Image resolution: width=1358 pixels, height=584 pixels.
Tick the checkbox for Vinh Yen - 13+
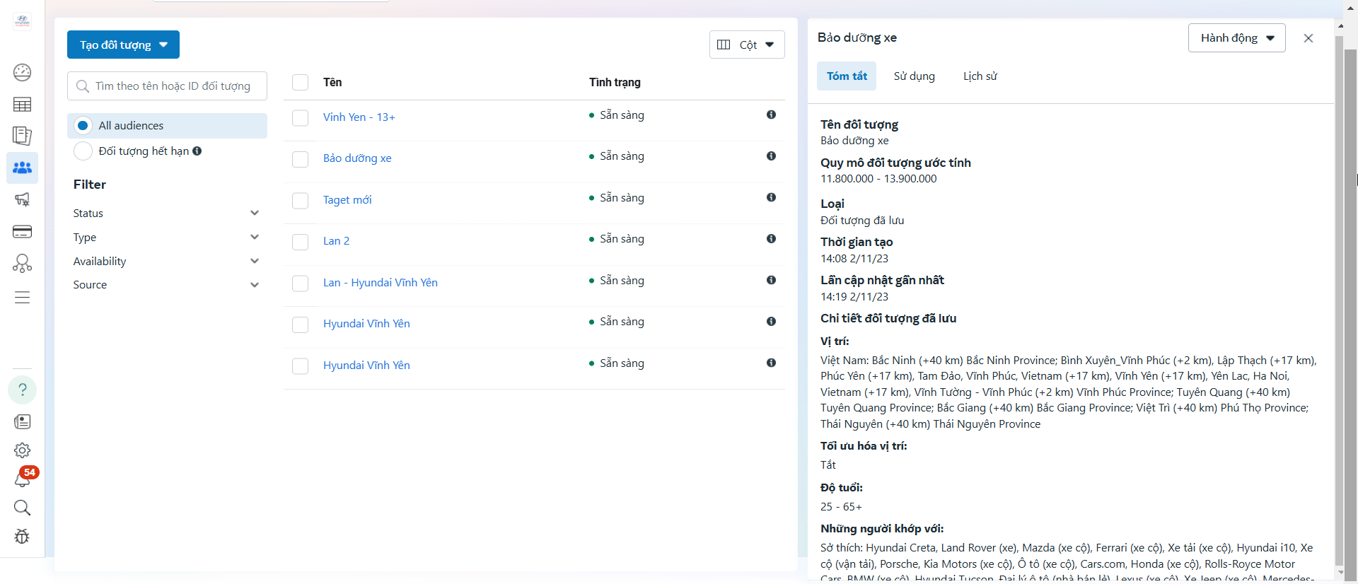pyautogui.click(x=301, y=117)
